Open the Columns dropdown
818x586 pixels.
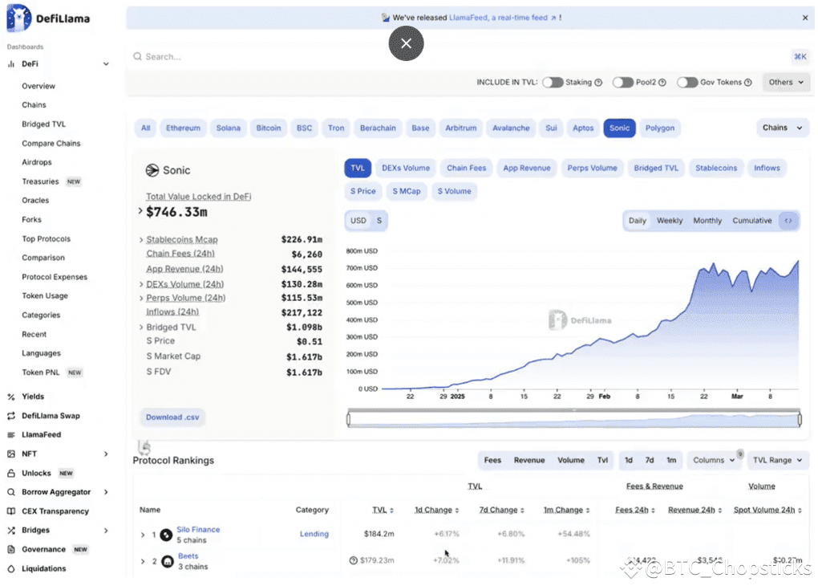pyautogui.click(x=714, y=461)
